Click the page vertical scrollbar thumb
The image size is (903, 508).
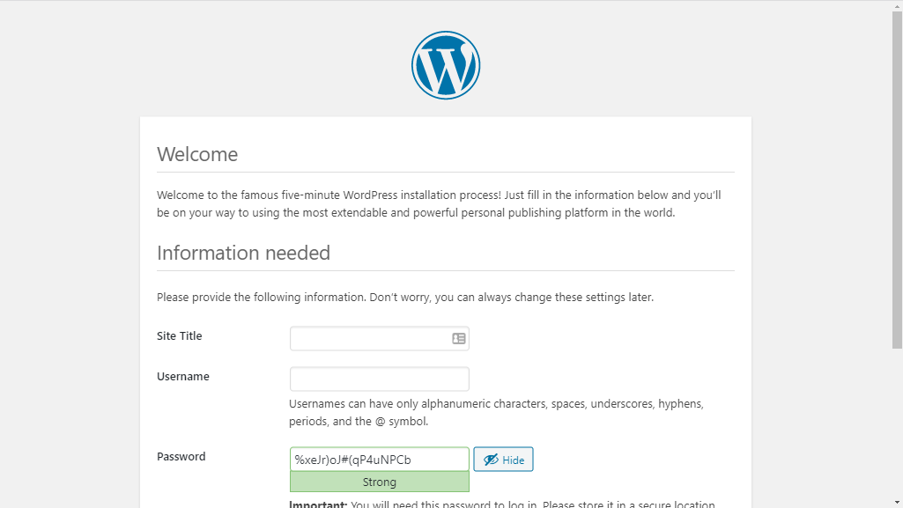coord(897,180)
